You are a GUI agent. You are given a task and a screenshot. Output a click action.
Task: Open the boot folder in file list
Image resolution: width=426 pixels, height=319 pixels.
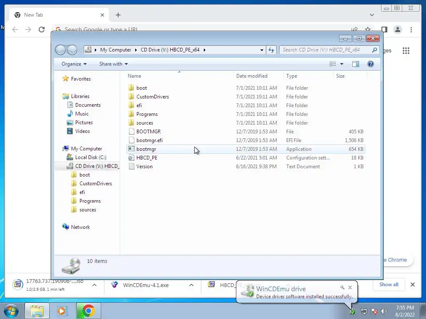pyautogui.click(x=141, y=88)
